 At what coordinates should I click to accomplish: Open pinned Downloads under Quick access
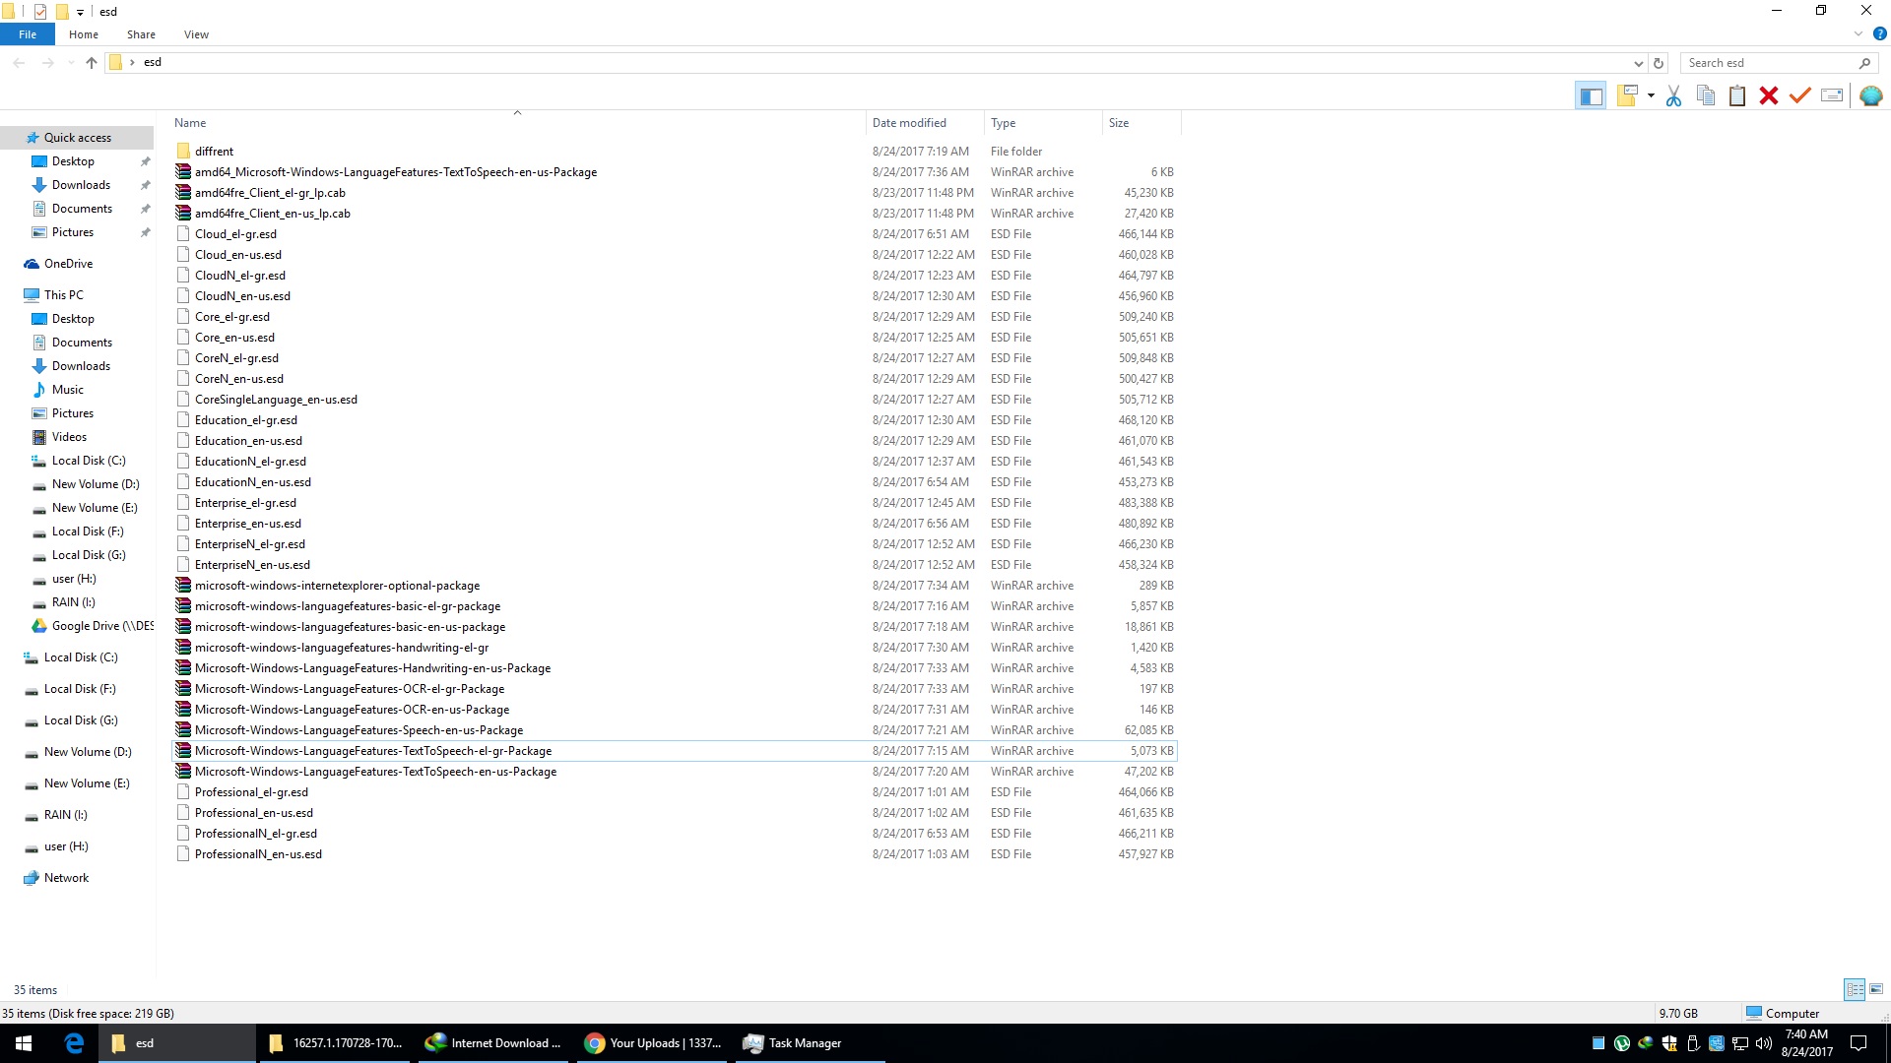pyautogui.click(x=81, y=185)
